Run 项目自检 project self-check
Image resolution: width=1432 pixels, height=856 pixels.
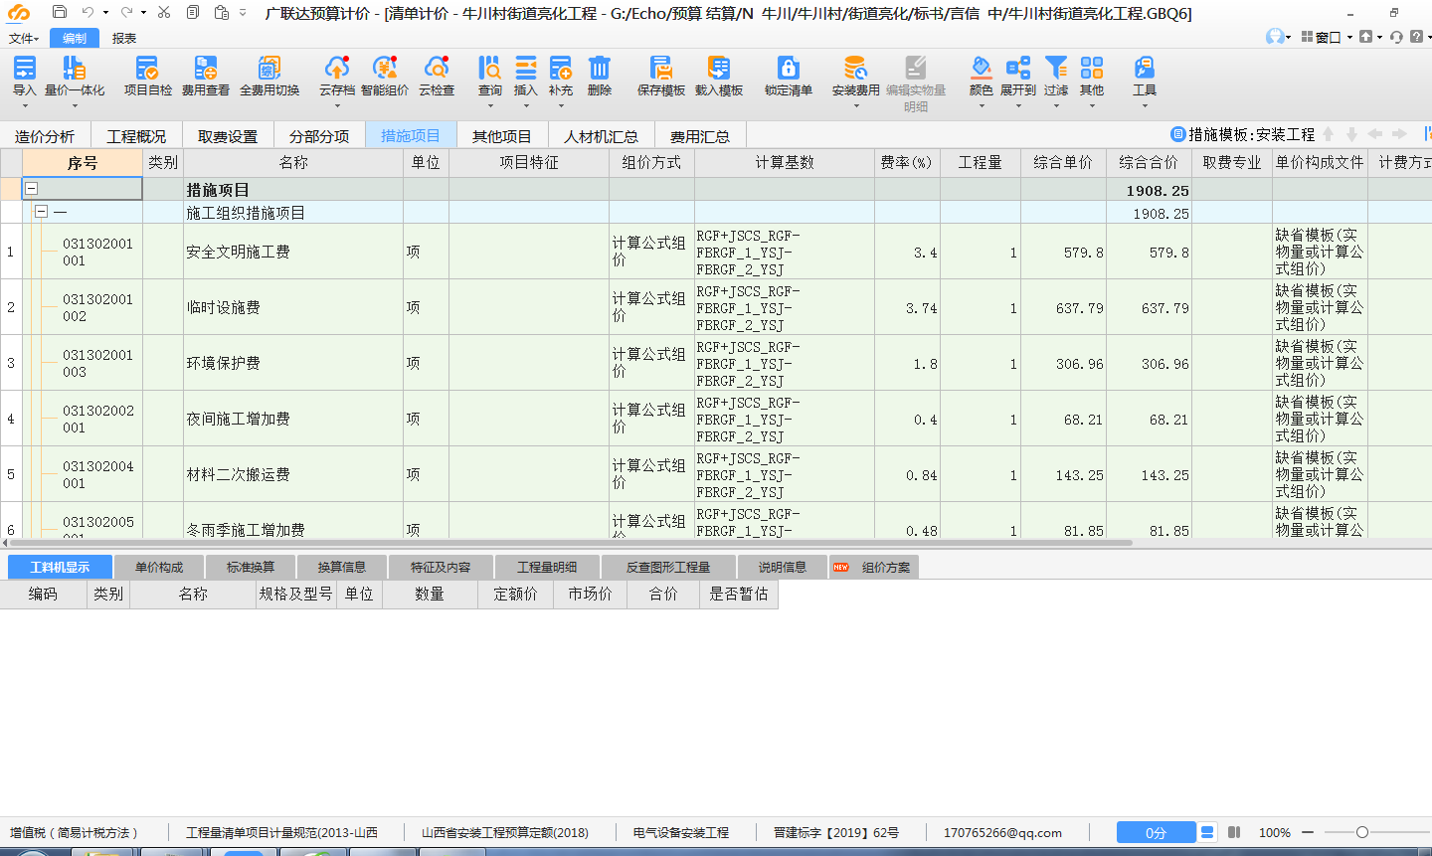(147, 68)
